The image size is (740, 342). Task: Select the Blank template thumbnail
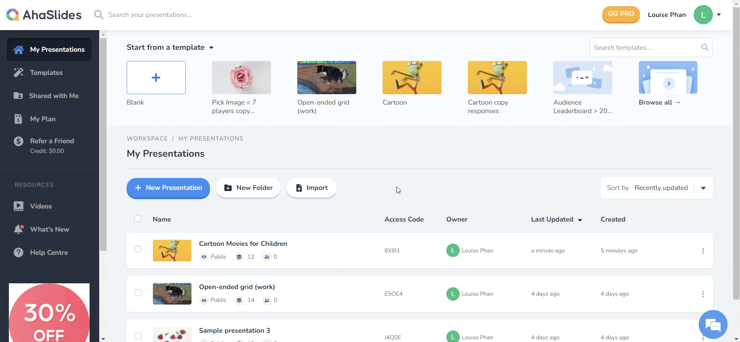point(156,78)
